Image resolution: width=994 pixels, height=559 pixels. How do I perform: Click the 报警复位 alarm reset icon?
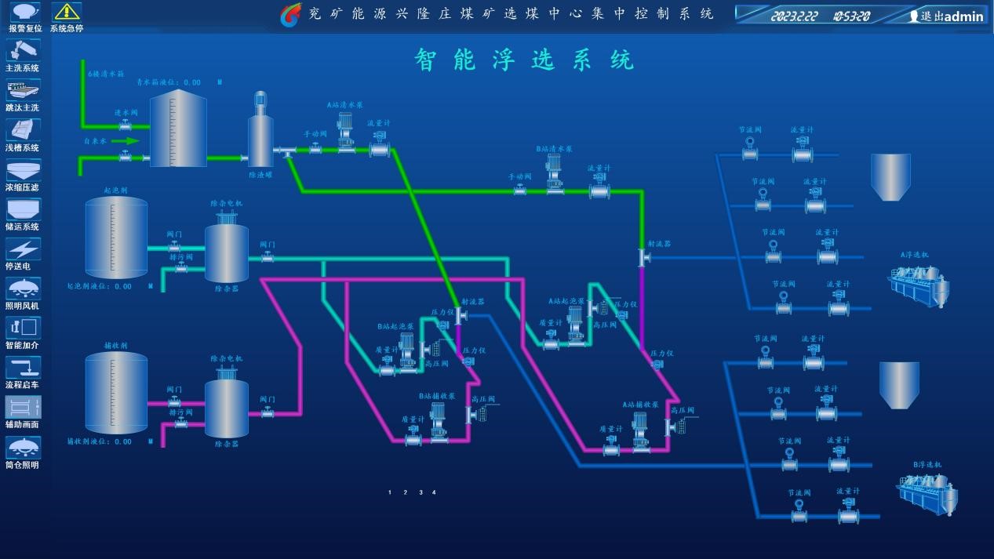(x=24, y=13)
